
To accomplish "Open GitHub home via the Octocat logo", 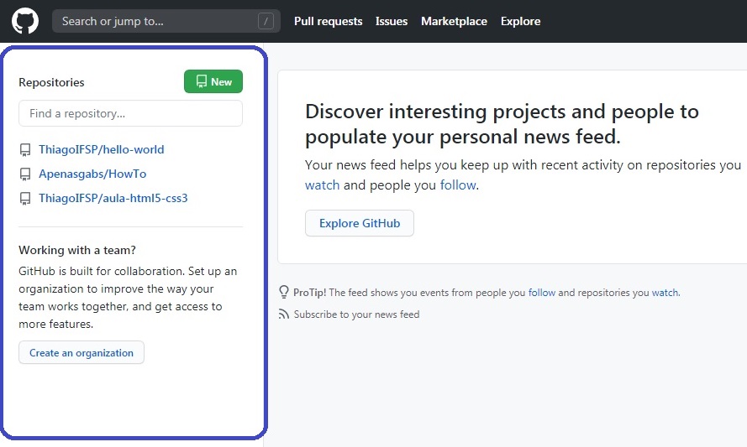I will (24, 21).
